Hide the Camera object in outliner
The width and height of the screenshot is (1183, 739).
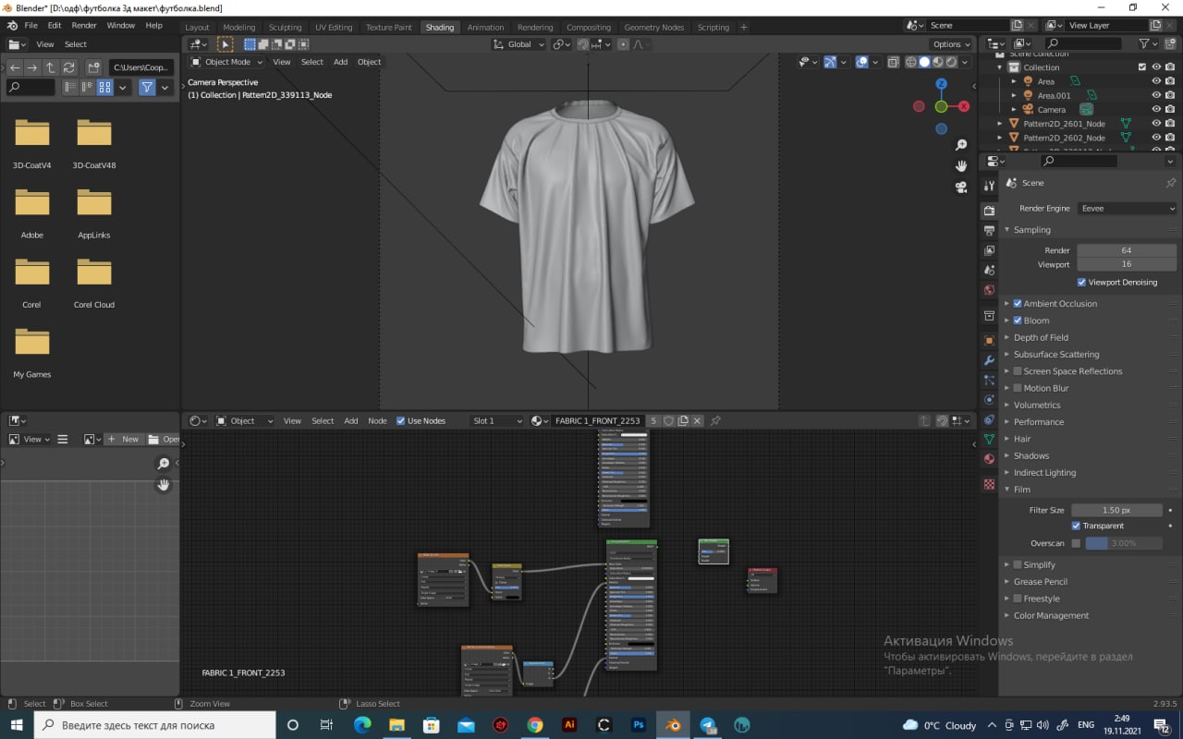pos(1155,109)
